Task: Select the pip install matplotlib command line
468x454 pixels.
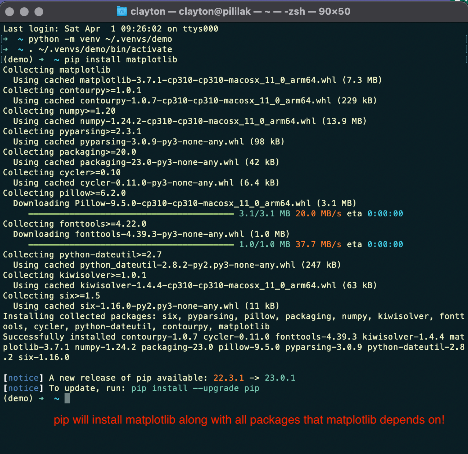Action: [x=121, y=59]
